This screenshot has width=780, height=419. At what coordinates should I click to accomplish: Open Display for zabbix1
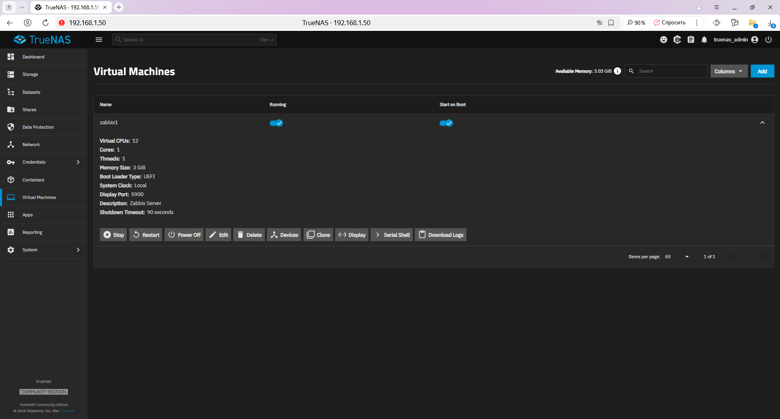(352, 235)
